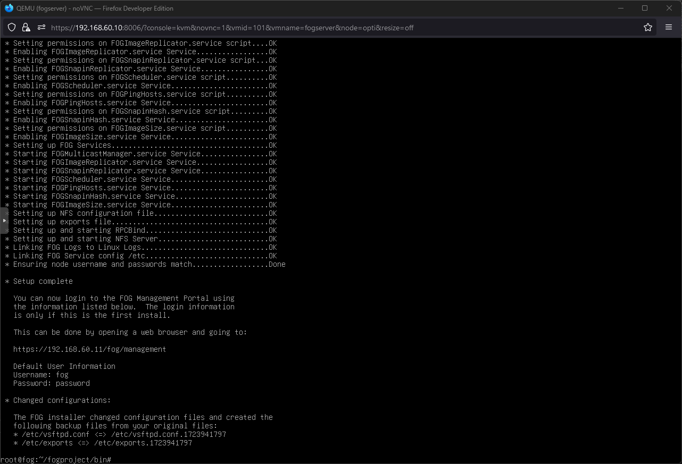Click the Firefox Developer Edition logo icon
Screen dimensions: 682x464
click(x=9, y=8)
